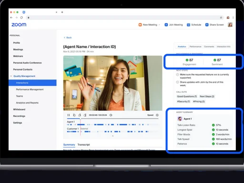Bookmark the page with the star icon
Image resolution: width=244 pixels, height=183 pixels.
point(221,18)
